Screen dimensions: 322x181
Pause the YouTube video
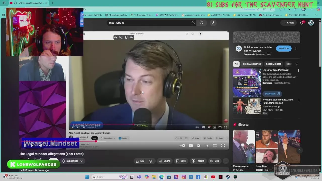click(25, 145)
